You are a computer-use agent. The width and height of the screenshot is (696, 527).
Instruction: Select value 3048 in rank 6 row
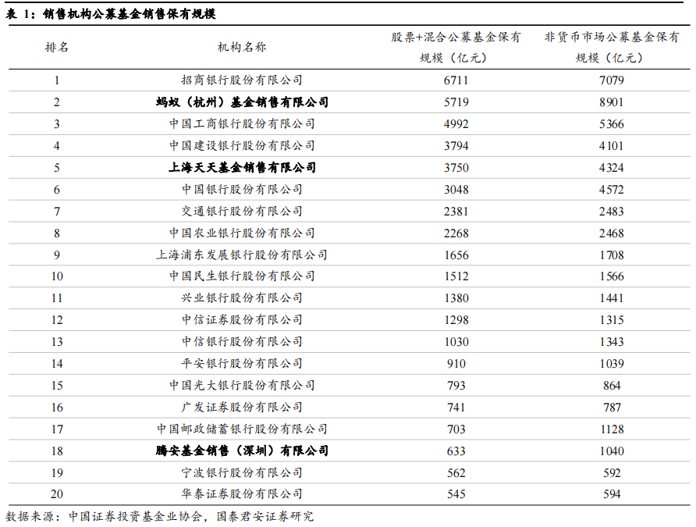coord(456,190)
